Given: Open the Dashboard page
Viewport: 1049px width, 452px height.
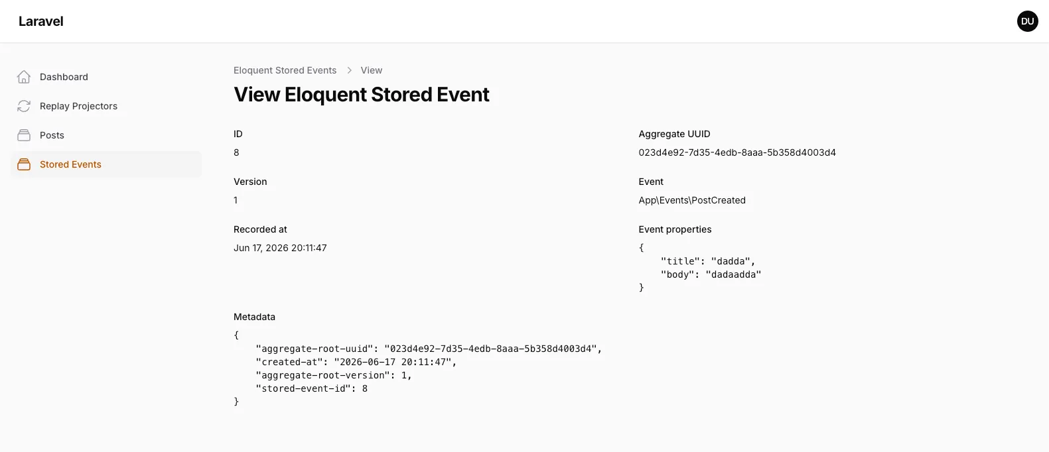Looking at the screenshot, I should pyautogui.click(x=106, y=77).
